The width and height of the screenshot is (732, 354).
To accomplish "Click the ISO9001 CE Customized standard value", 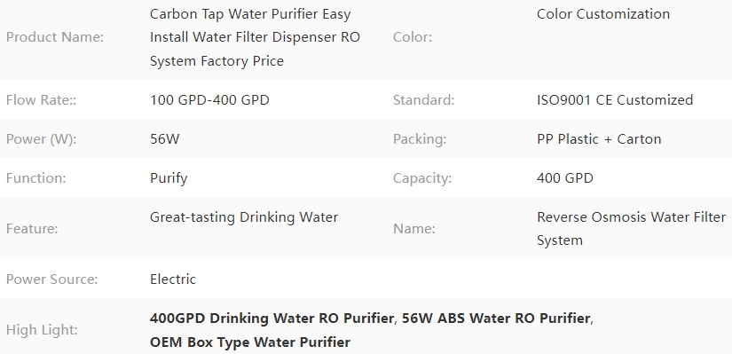I will [615, 100].
